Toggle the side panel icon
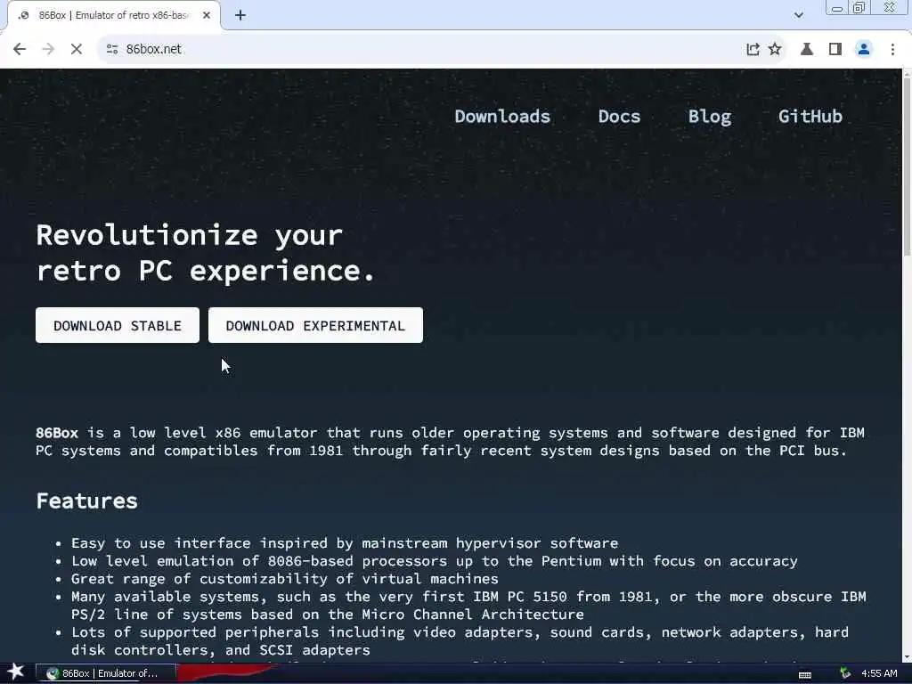This screenshot has width=912, height=684. pyautogui.click(x=835, y=50)
